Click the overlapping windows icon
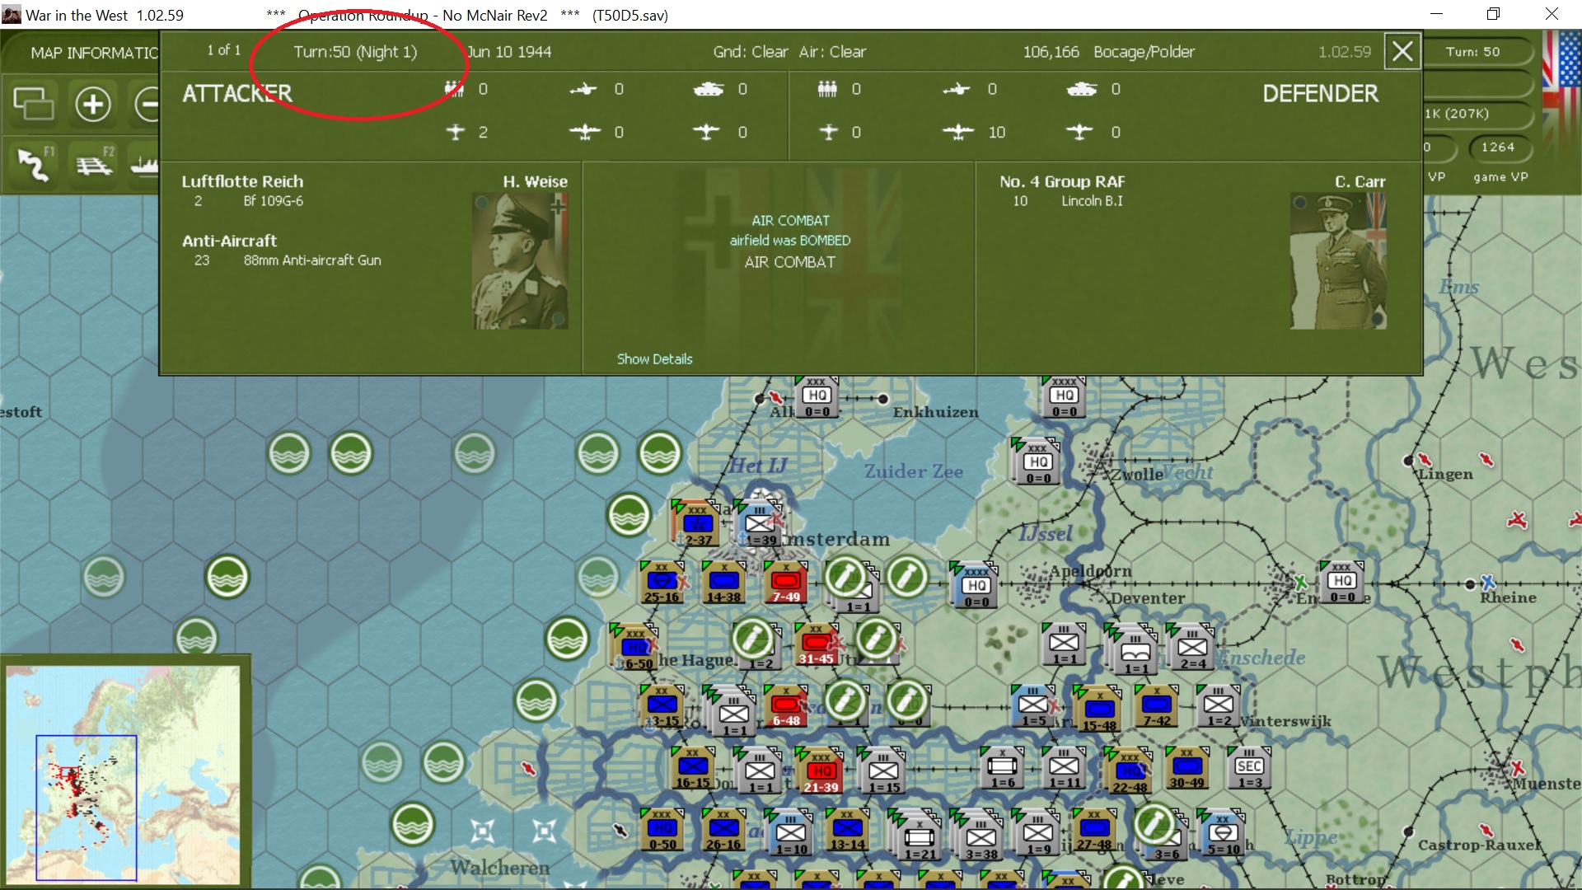Image resolution: width=1582 pixels, height=890 pixels. [x=33, y=104]
